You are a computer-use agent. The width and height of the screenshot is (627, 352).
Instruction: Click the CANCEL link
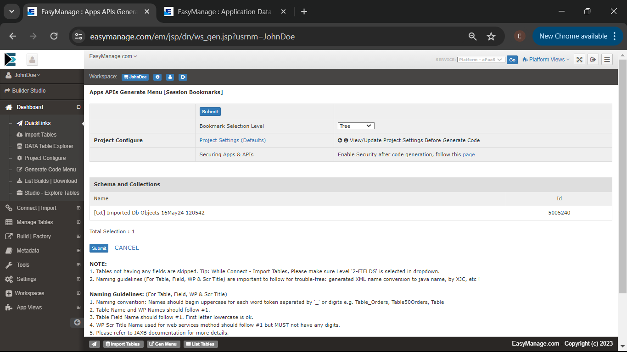pyautogui.click(x=127, y=248)
